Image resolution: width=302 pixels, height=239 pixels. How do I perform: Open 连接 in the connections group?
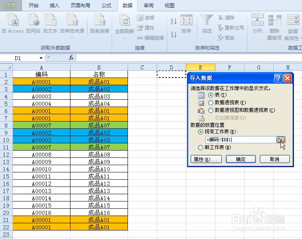point(146,18)
